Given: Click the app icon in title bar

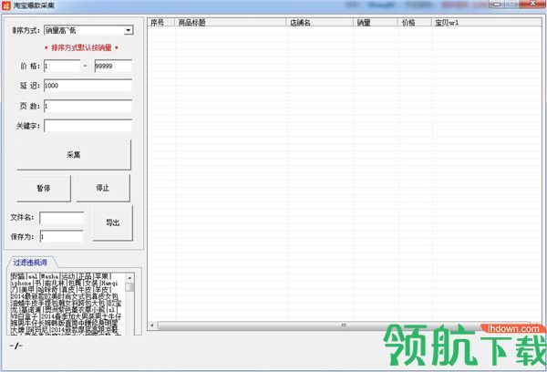Looking at the screenshot, I should pyautogui.click(x=6, y=5).
